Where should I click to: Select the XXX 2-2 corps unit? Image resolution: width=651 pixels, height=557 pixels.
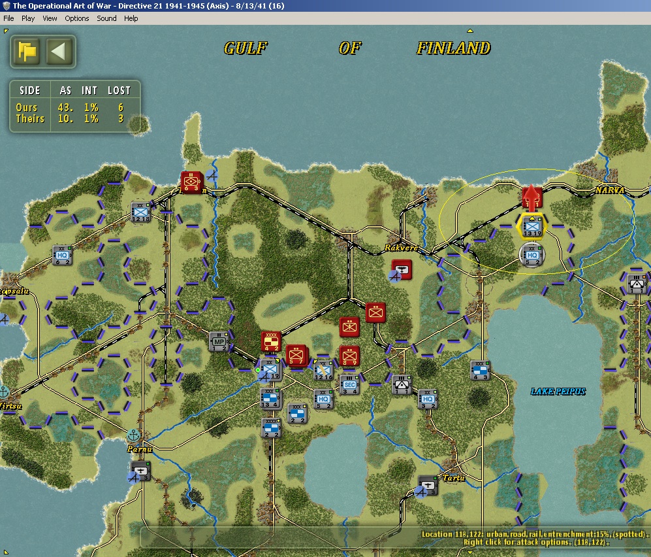click(297, 413)
